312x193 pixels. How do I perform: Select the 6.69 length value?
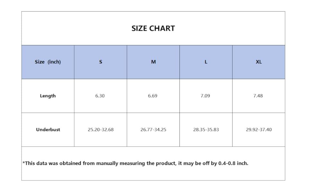click(x=152, y=96)
